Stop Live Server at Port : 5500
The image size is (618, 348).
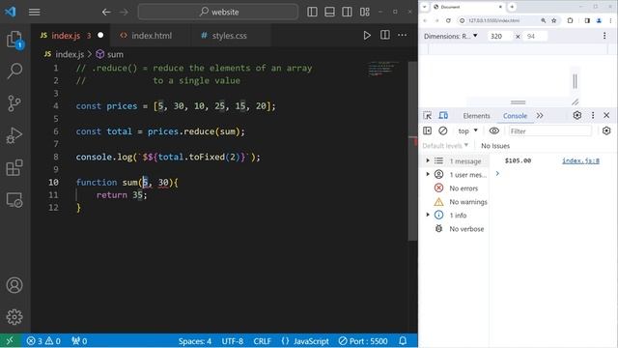(x=363, y=341)
